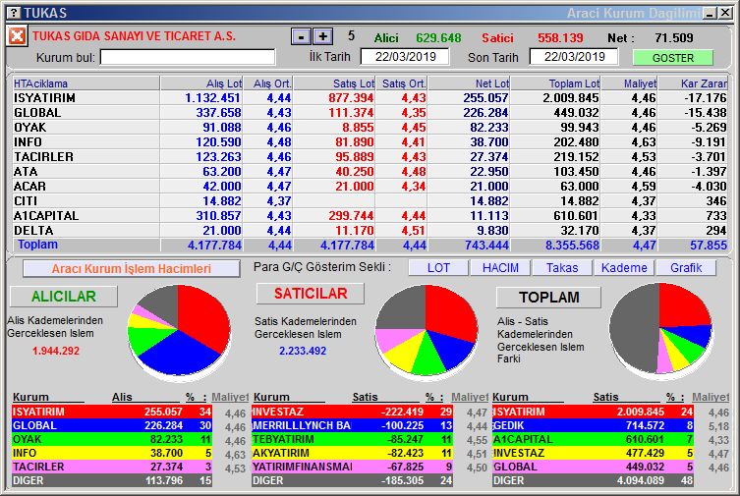Click the 1.944.292 buy-level volume value

56,351
